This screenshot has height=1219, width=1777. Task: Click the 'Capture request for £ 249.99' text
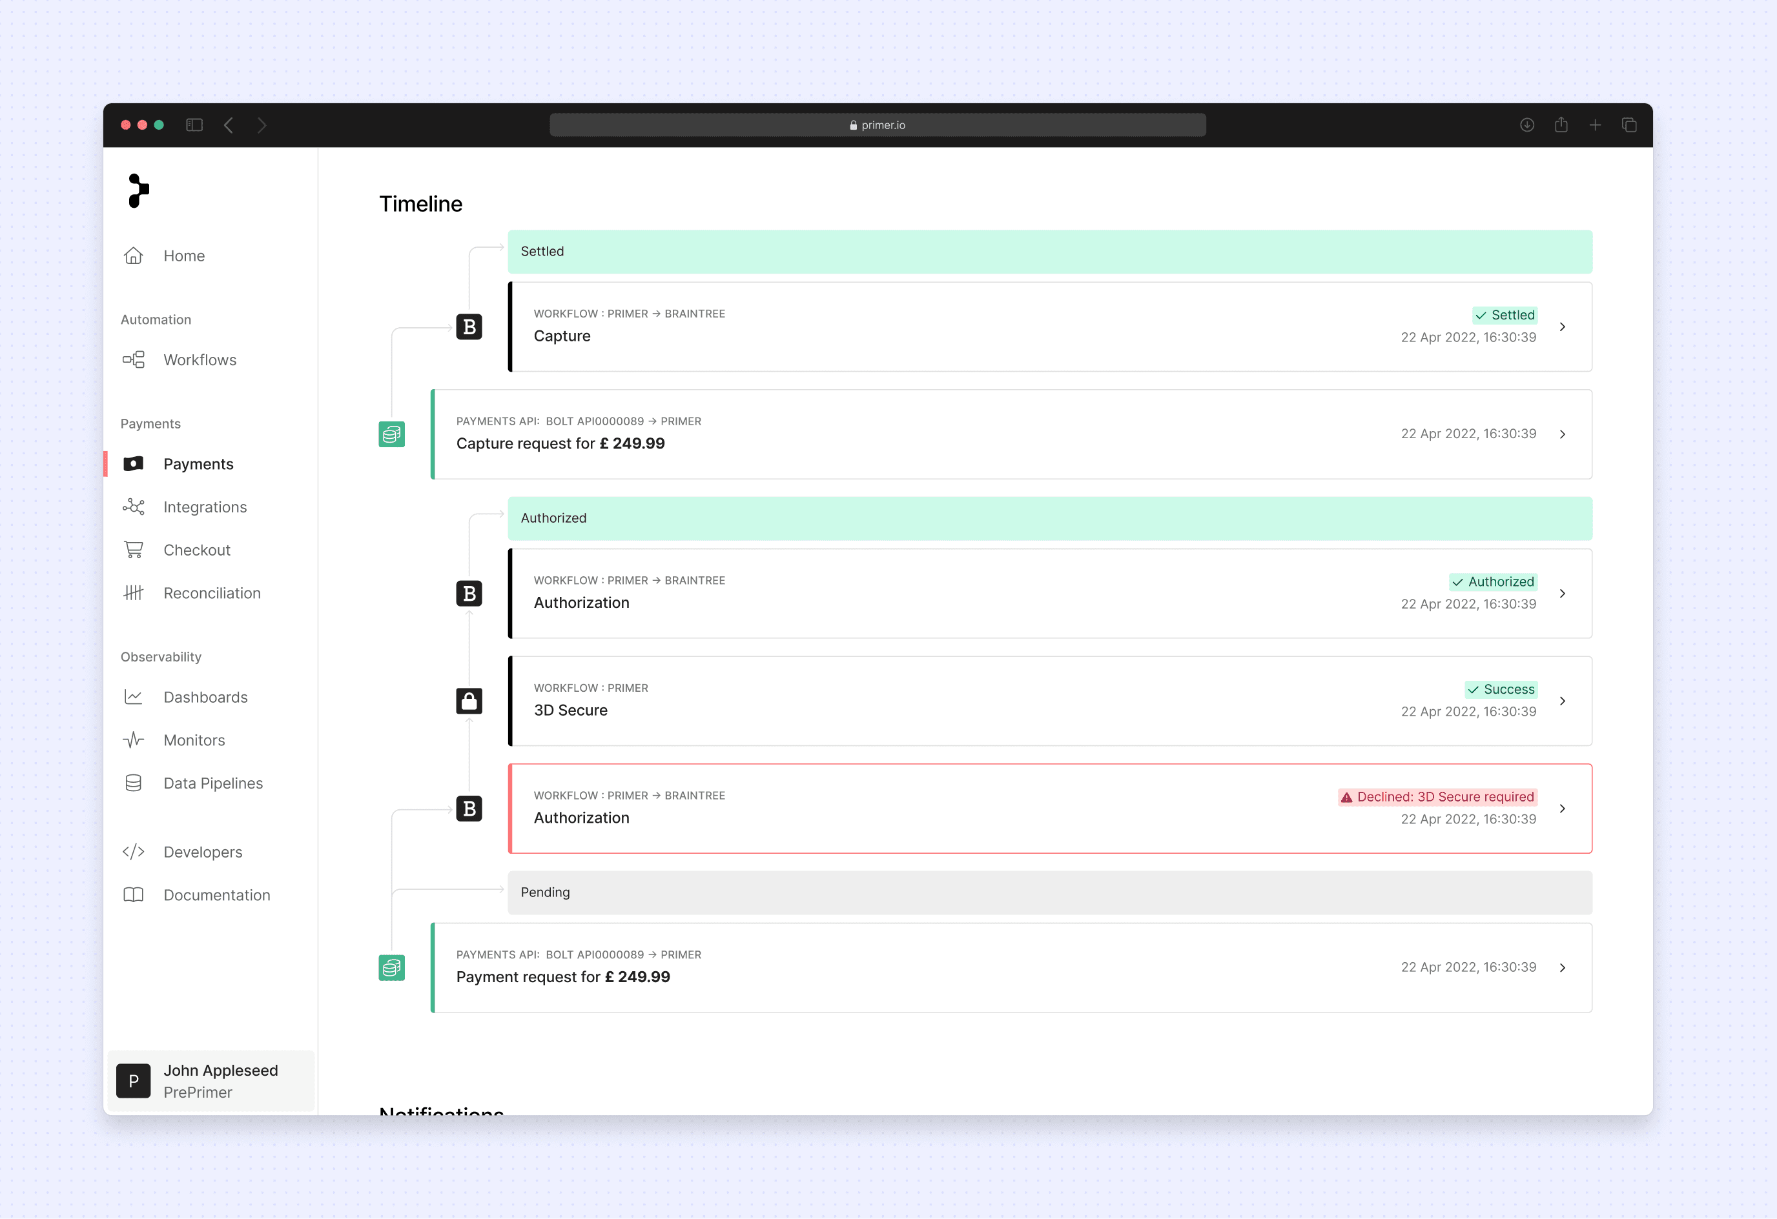point(560,443)
